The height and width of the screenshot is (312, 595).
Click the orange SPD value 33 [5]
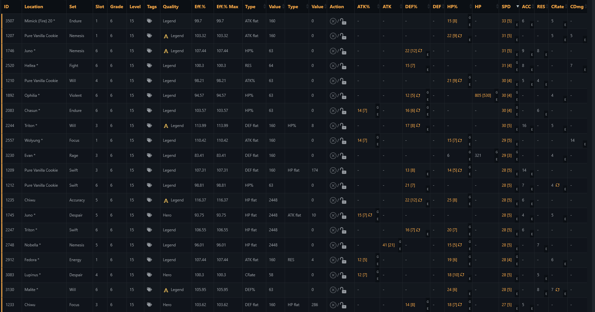[507, 21]
